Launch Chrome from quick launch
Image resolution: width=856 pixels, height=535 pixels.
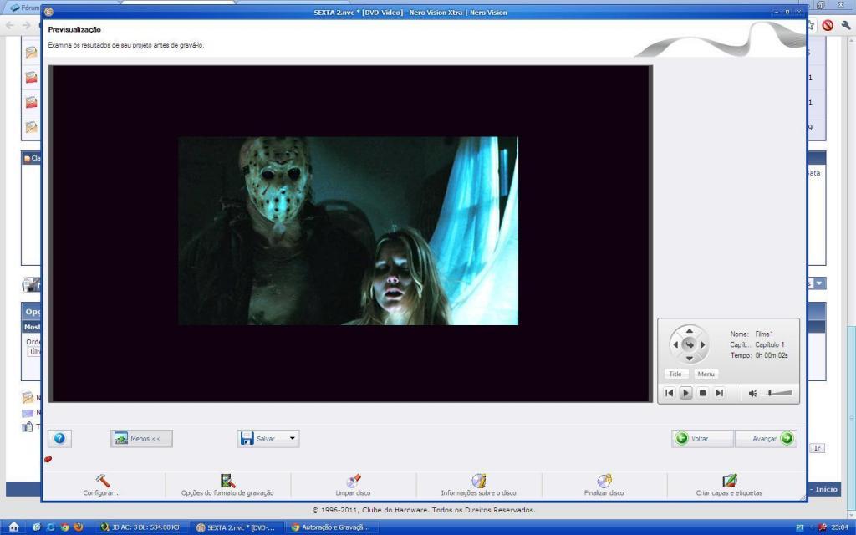[64, 527]
